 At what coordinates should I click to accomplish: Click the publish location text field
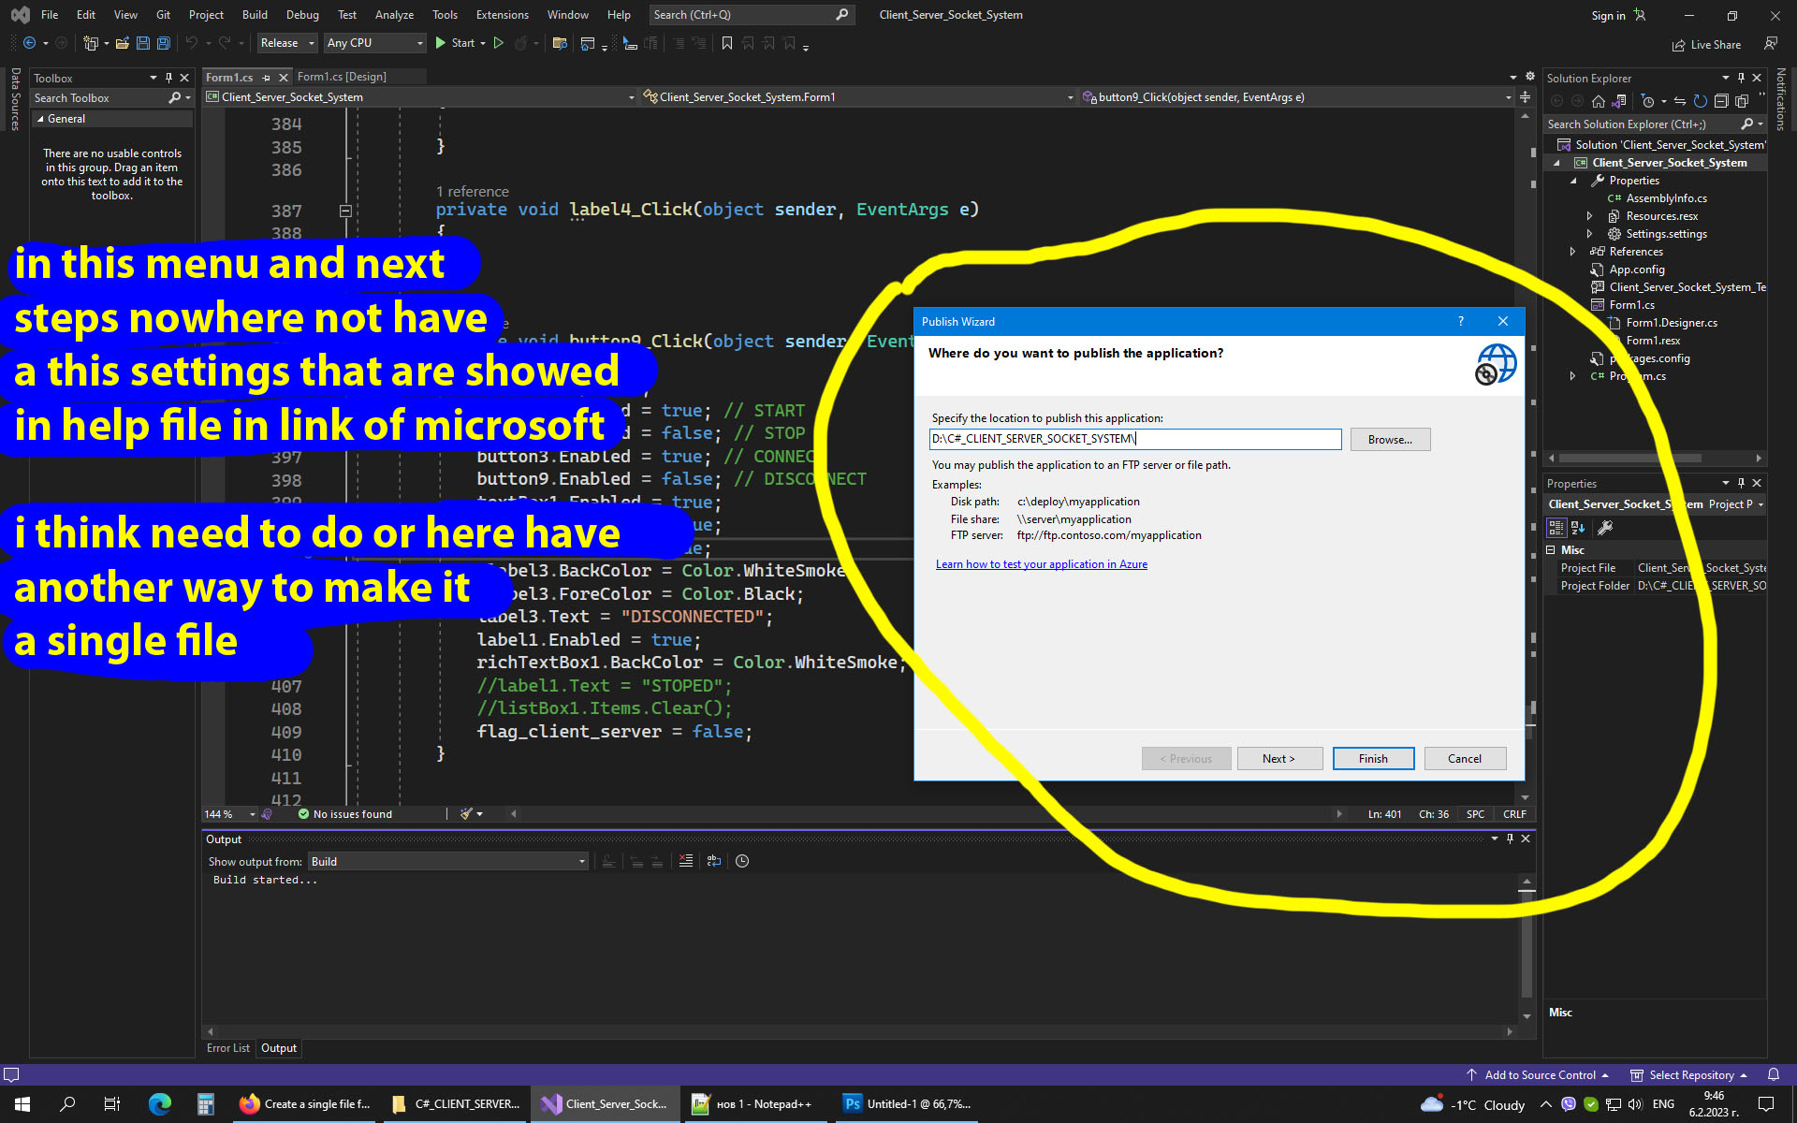pos(1134,439)
